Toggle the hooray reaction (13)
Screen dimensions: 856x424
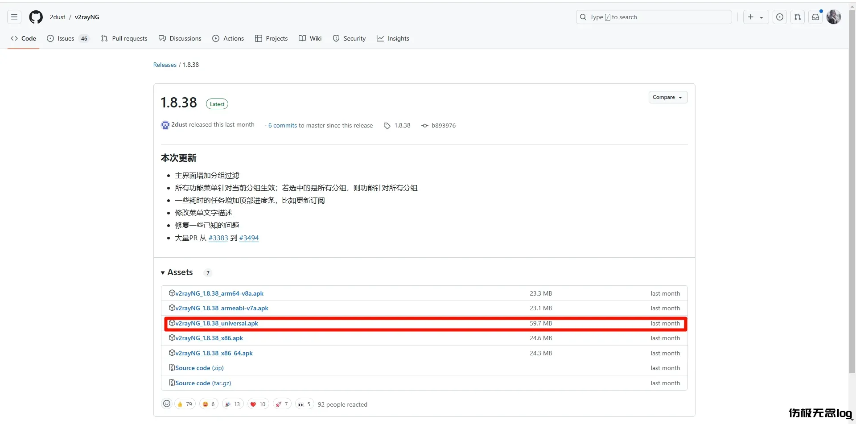233,404
